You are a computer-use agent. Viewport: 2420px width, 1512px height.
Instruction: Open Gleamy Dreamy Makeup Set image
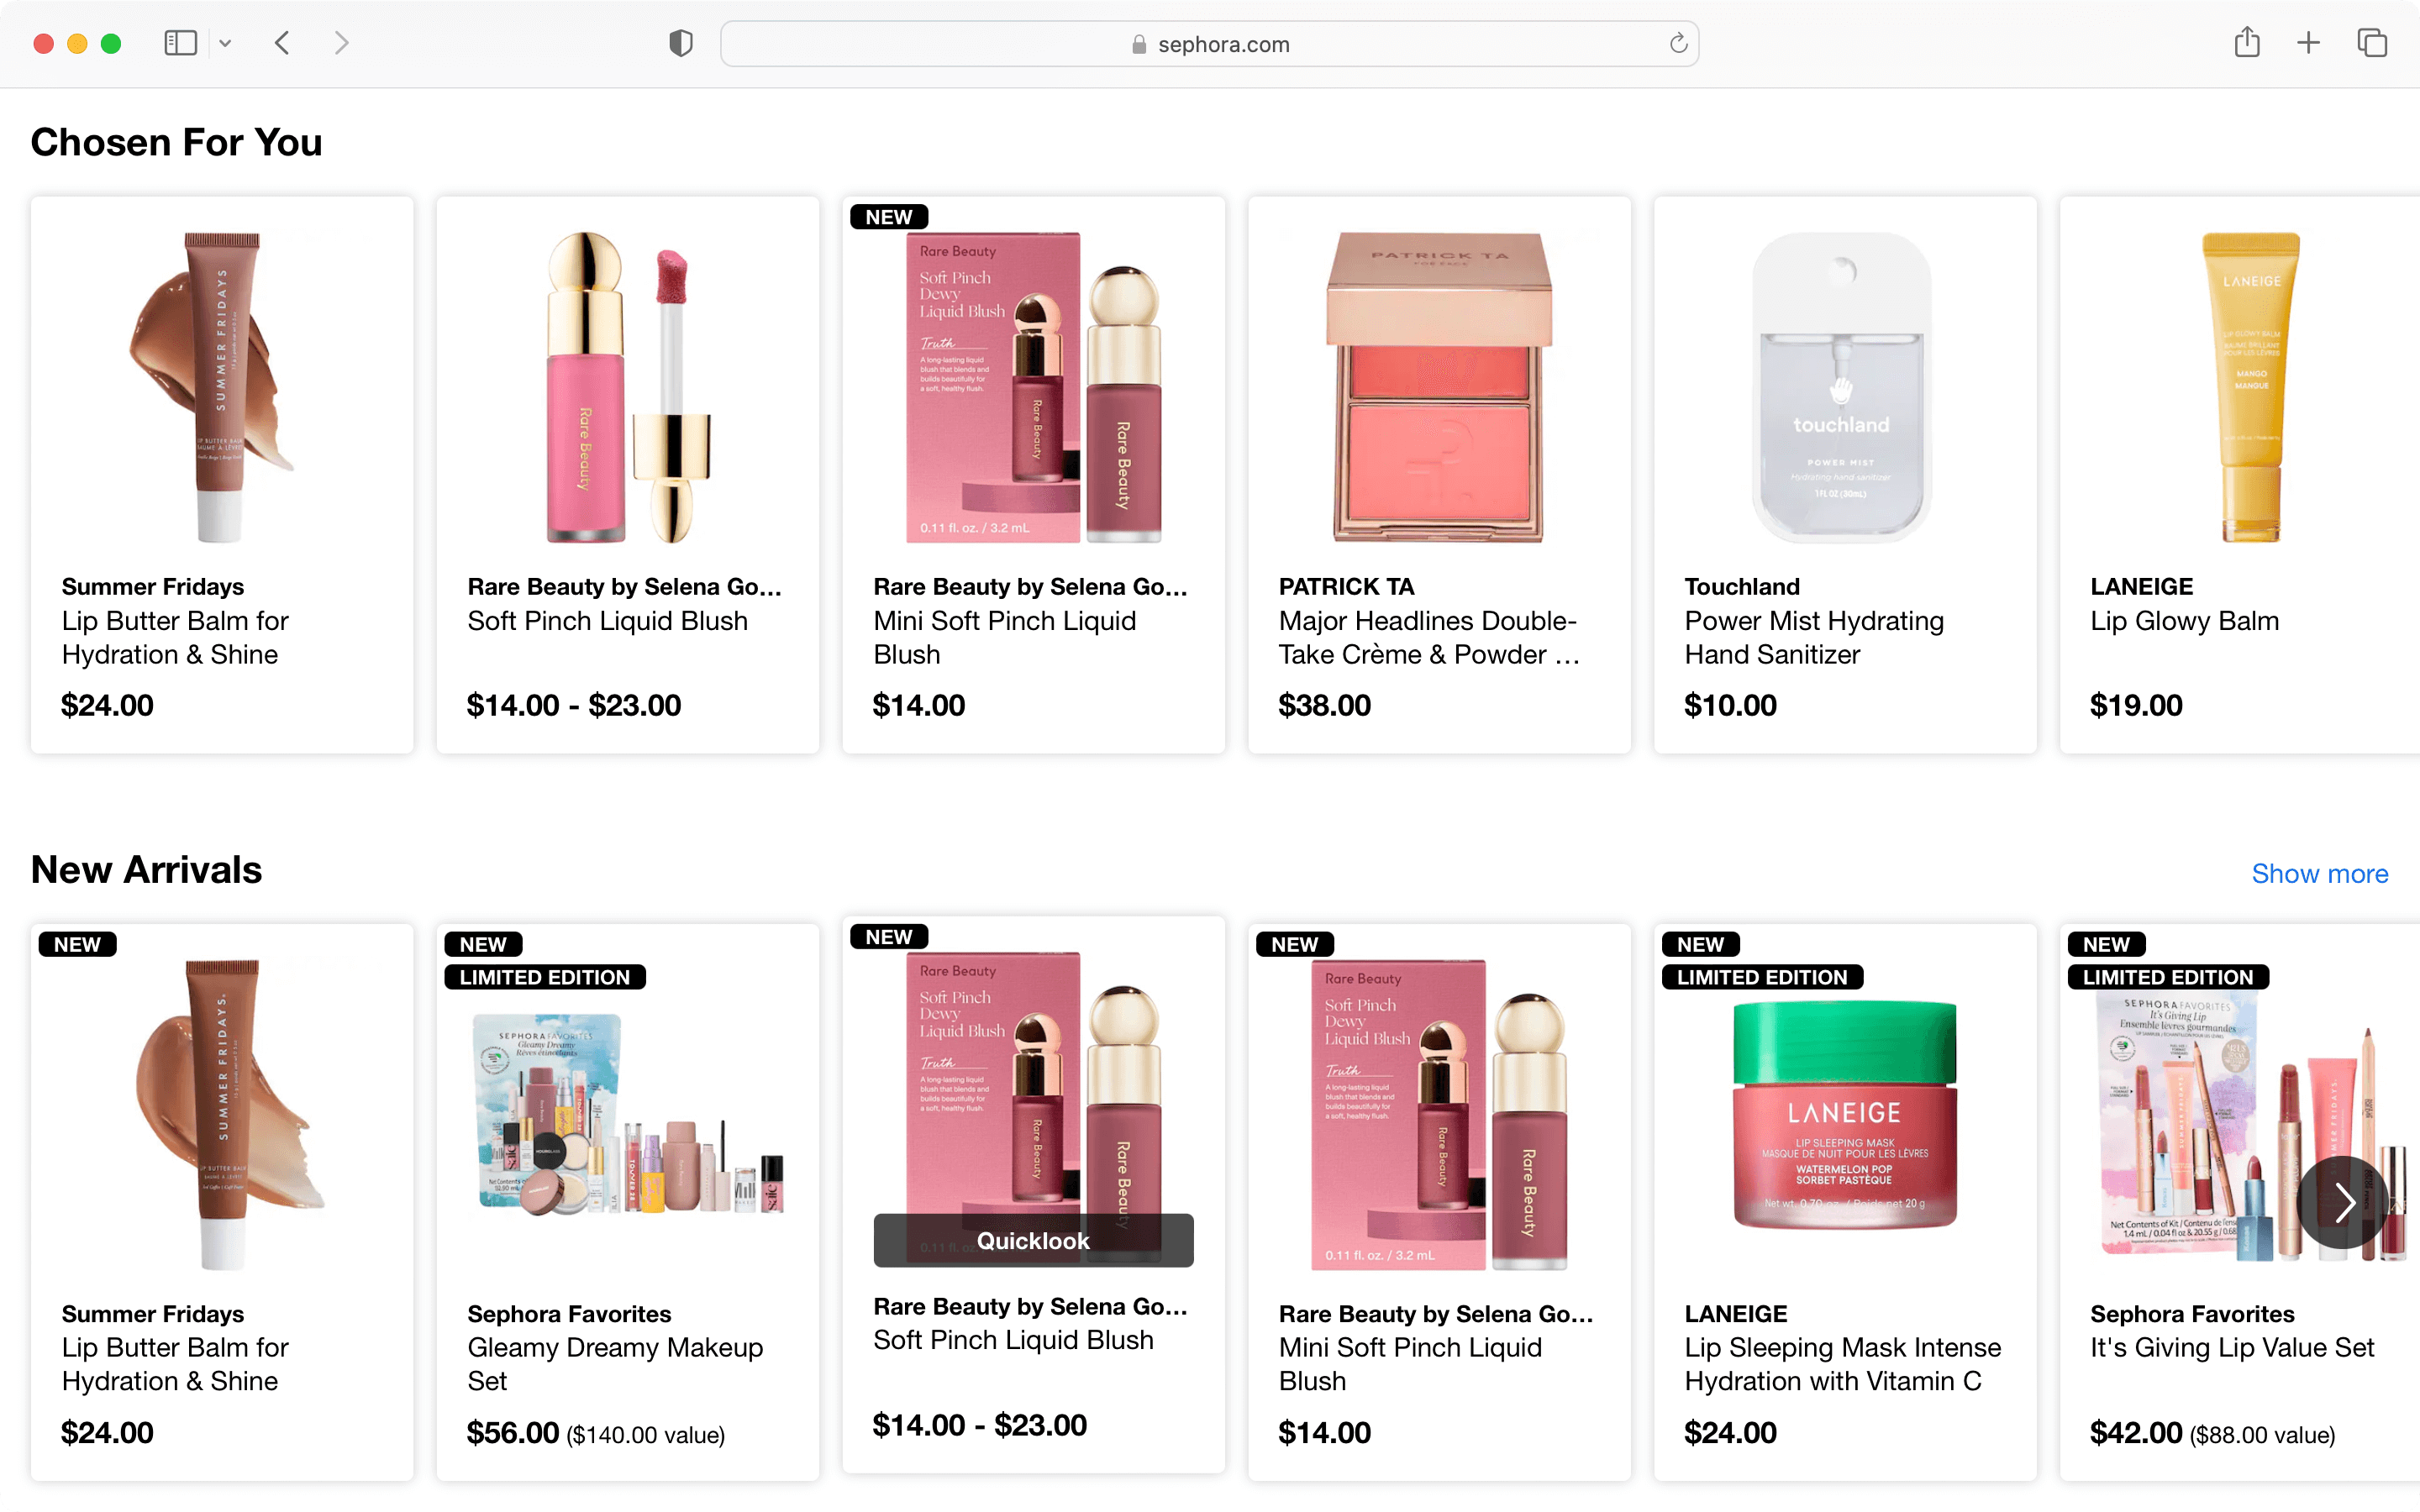coord(628,1115)
